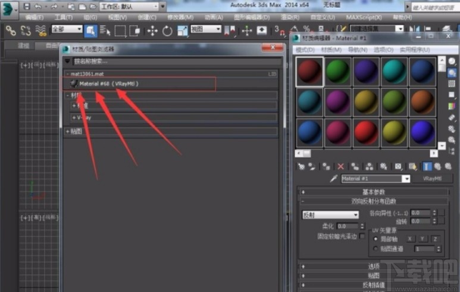Toggle the 3D Snaps magnet icon
460x292 pixels.
[x=279, y=30]
